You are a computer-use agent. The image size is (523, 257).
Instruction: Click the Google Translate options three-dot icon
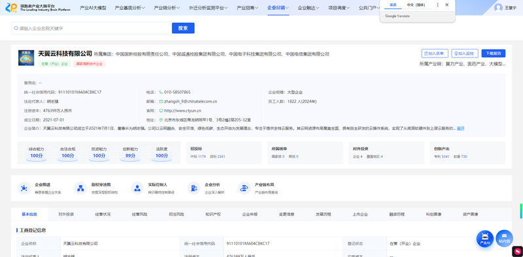point(438,5)
